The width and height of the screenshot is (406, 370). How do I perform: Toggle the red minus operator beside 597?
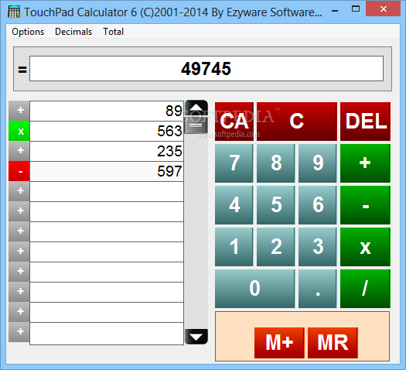coord(19,171)
